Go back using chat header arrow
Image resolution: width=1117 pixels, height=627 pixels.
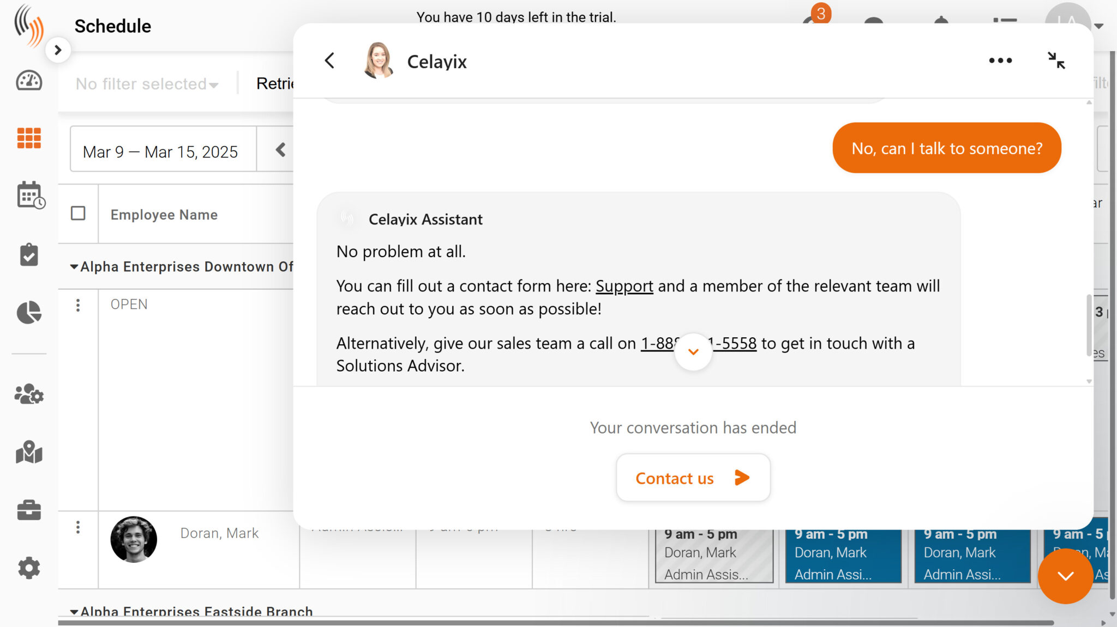(x=329, y=60)
